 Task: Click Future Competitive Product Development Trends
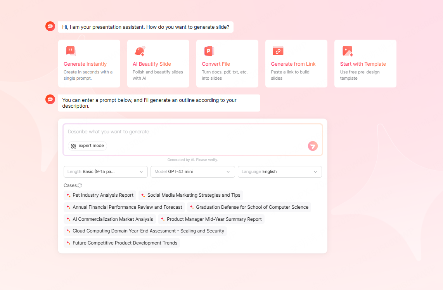click(121, 243)
